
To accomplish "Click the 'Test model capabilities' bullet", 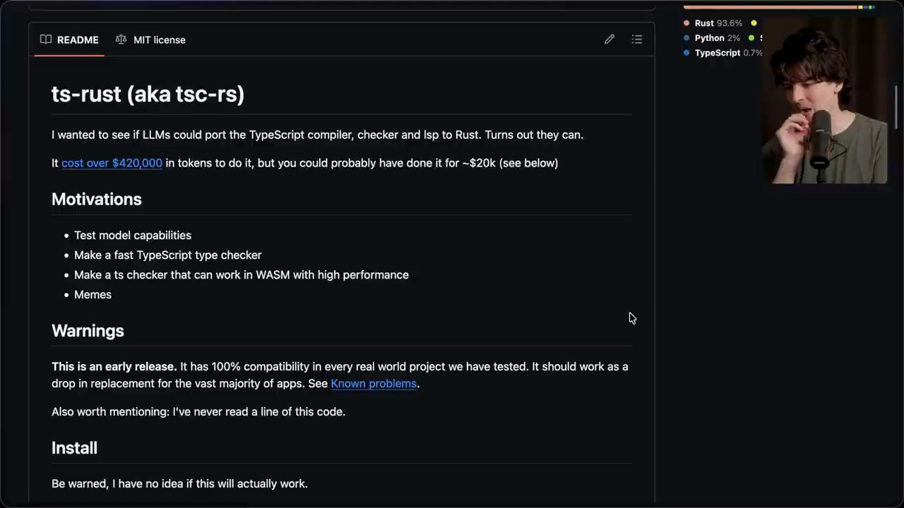I will click(x=133, y=236).
